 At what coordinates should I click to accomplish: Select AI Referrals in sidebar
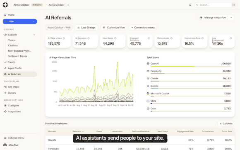pos(20,74)
